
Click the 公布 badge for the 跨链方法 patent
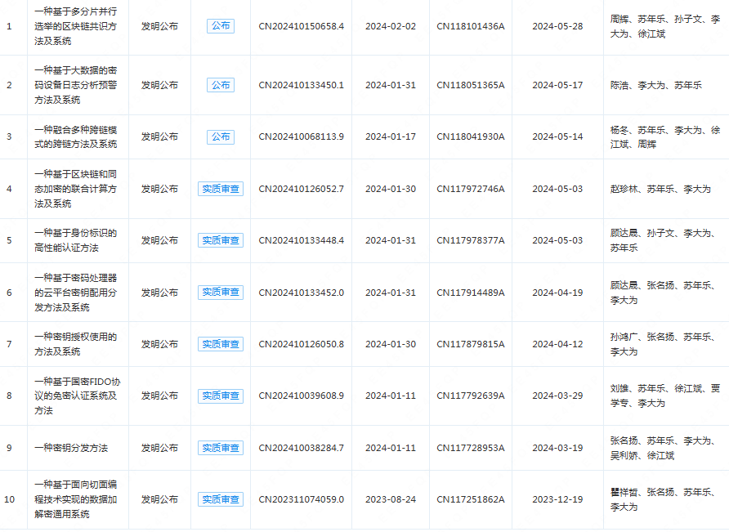[x=221, y=136]
